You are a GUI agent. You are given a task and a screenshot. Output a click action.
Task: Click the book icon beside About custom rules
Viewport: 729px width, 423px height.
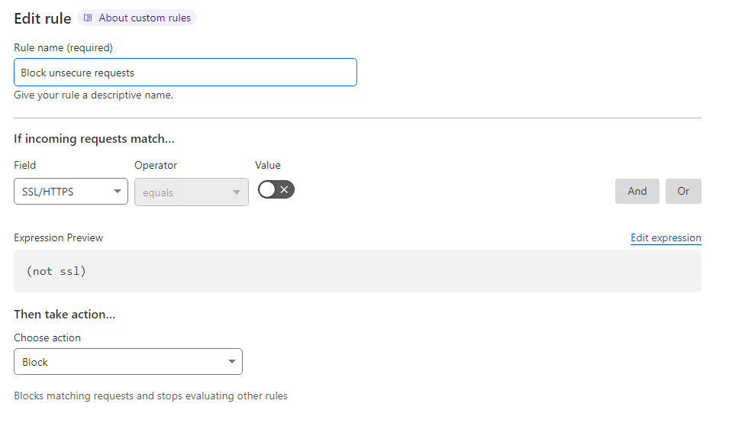point(88,18)
